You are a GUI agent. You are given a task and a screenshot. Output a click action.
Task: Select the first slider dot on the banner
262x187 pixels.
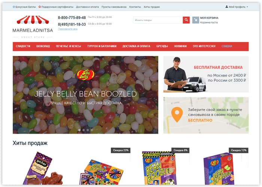tap(79, 130)
